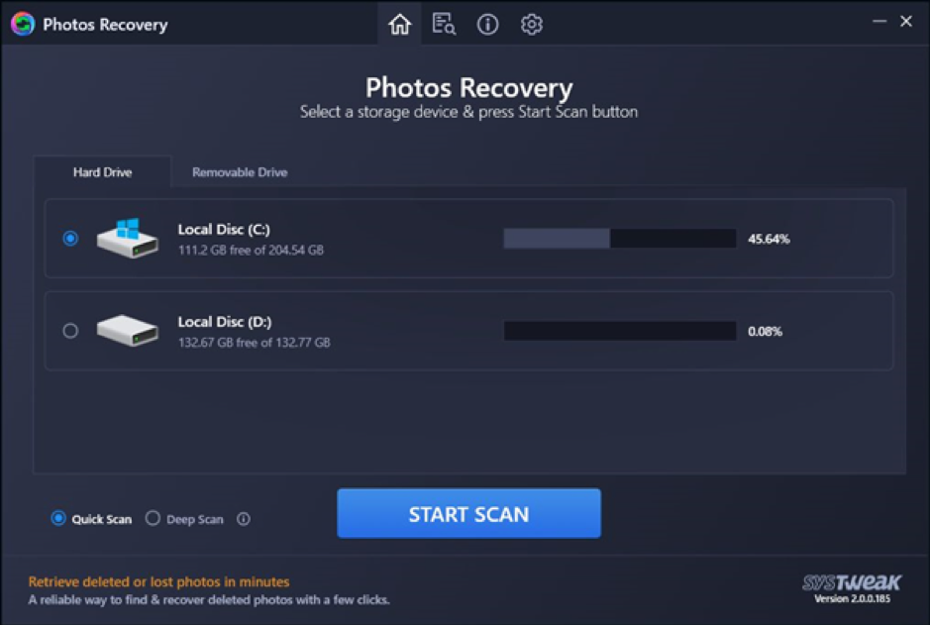The width and height of the screenshot is (930, 625).
Task: Click the 45.64% usage value
Action: 769,239
